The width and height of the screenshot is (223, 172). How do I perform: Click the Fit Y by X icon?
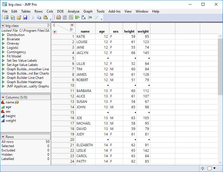click(84, 18)
